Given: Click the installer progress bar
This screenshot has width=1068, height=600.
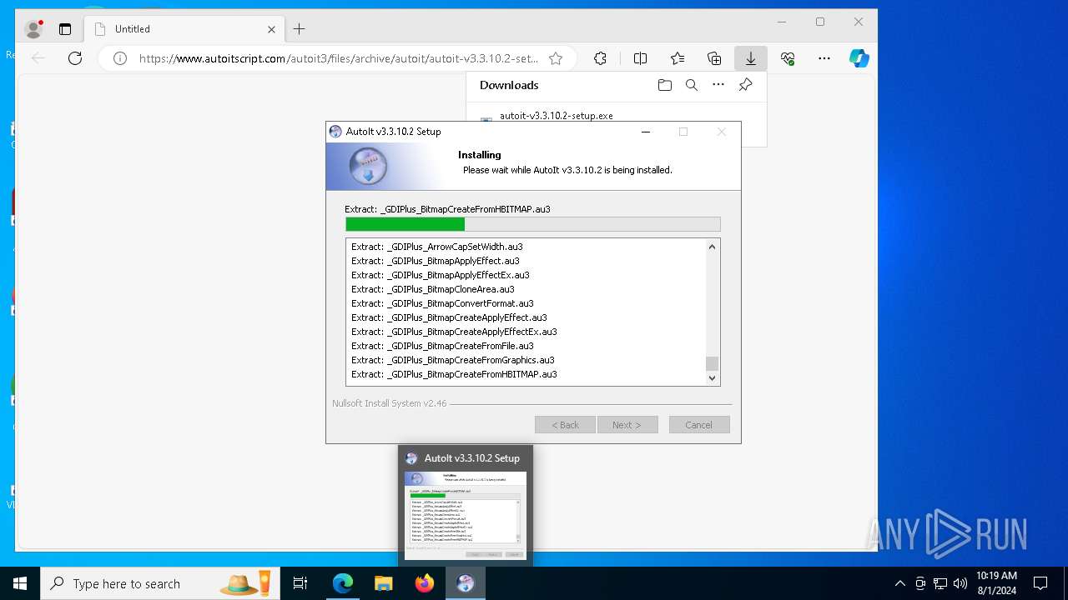Looking at the screenshot, I should [532, 224].
